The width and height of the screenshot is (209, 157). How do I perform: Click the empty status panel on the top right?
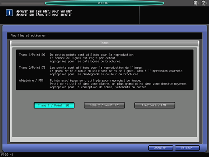tap(174, 15)
